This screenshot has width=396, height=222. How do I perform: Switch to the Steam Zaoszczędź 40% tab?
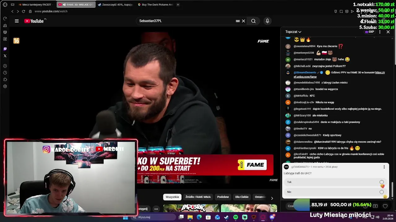(x=116, y=5)
